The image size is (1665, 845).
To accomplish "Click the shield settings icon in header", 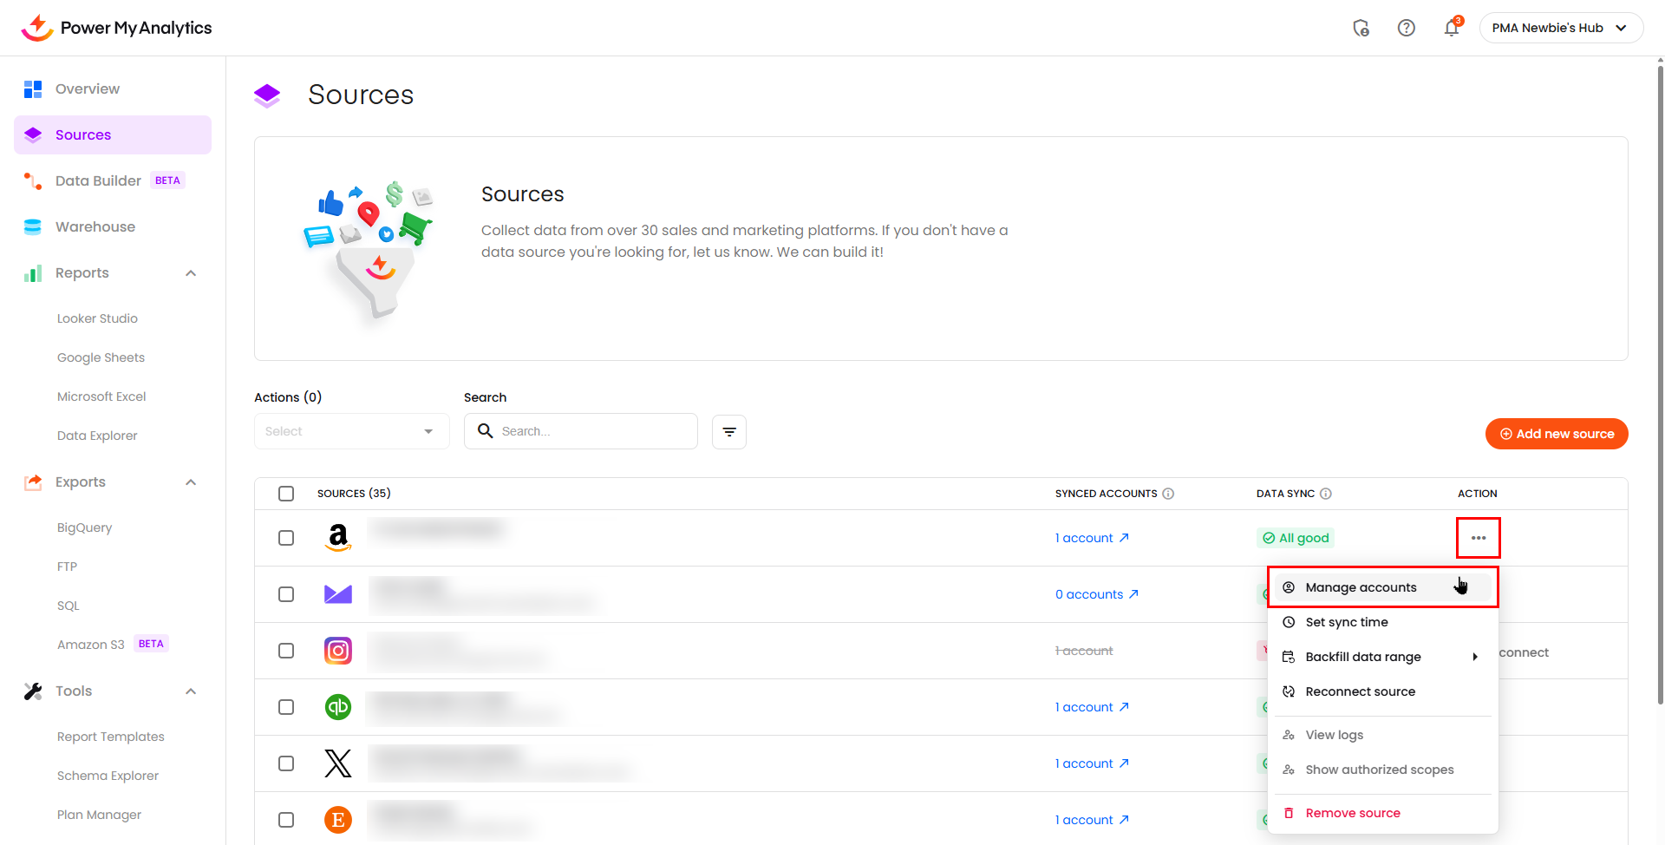I will click(x=1361, y=29).
